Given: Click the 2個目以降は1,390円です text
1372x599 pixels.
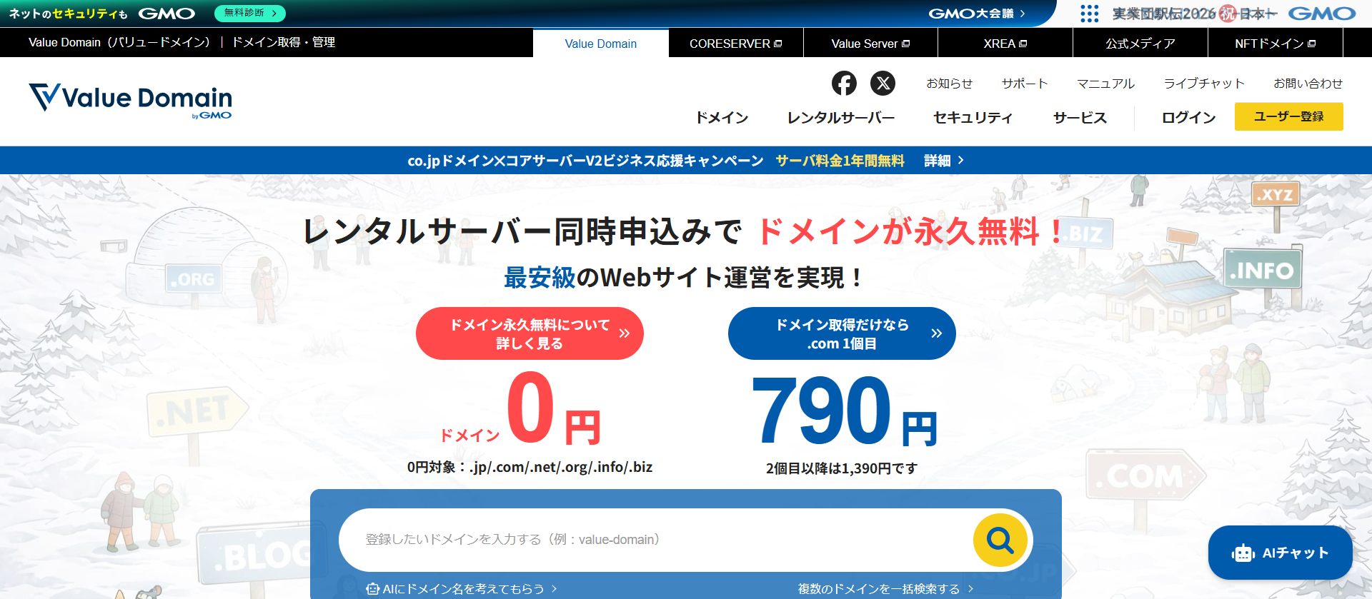Looking at the screenshot, I should [842, 468].
